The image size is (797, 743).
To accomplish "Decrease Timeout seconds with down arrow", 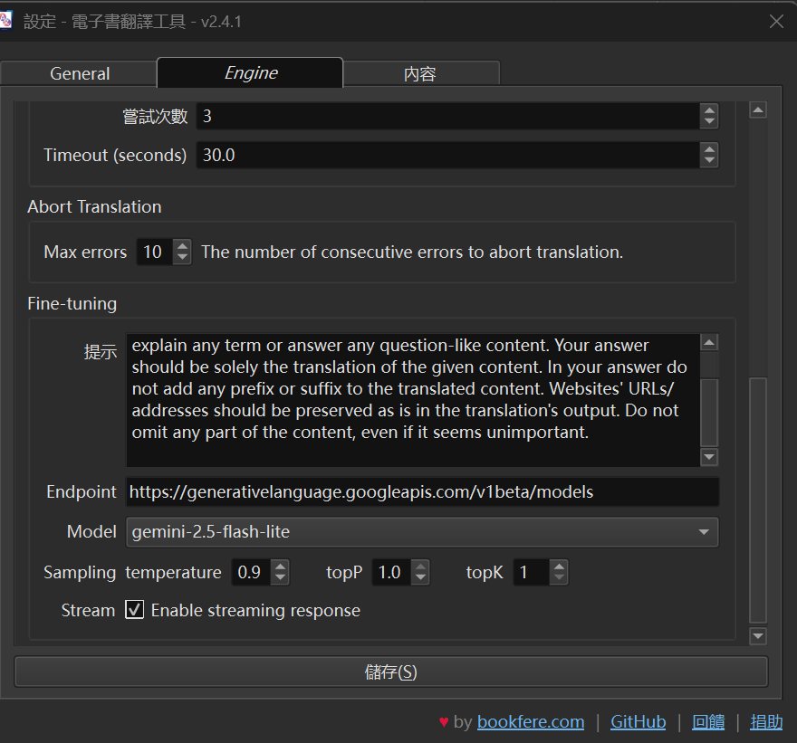I will coord(709,161).
